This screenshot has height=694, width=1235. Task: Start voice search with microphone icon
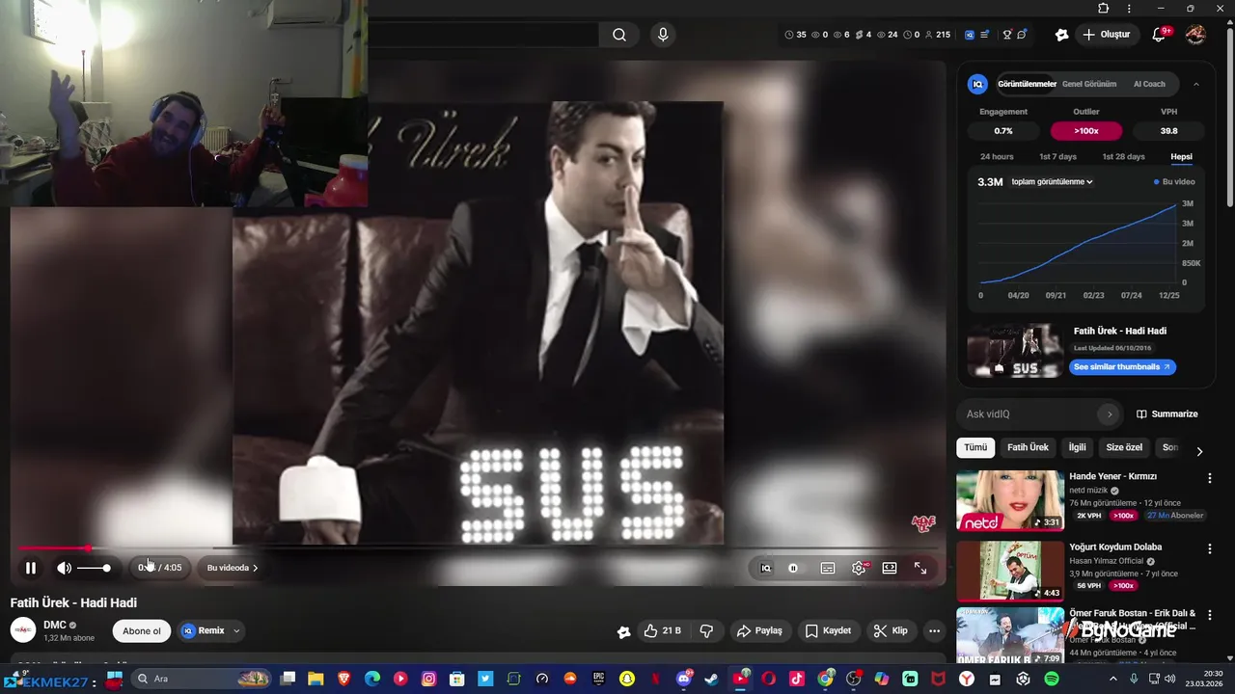coord(662,35)
